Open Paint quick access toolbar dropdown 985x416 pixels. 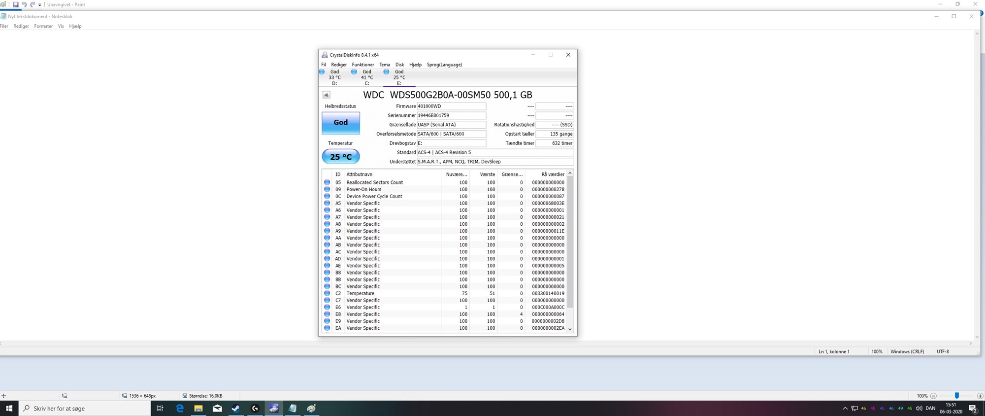[40, 5]
